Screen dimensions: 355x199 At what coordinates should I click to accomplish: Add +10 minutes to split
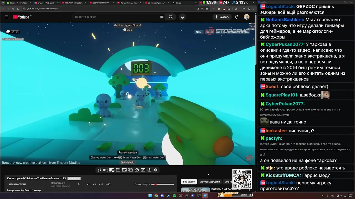(x=101, y=184)
